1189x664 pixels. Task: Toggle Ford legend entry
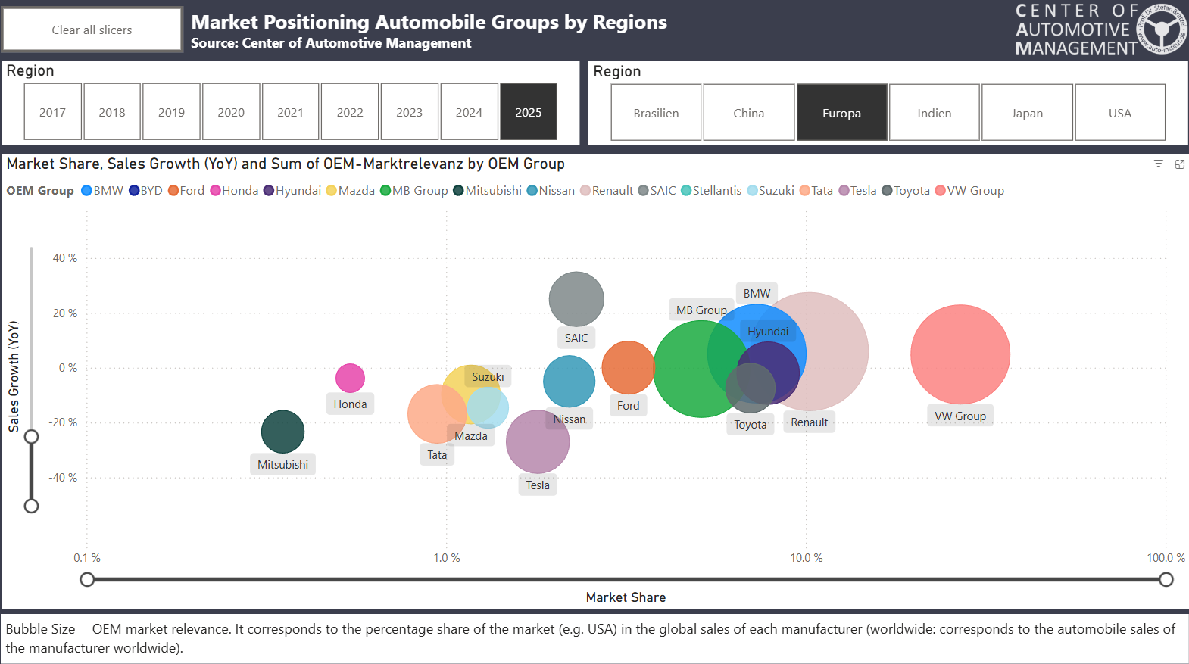[186, 191]
